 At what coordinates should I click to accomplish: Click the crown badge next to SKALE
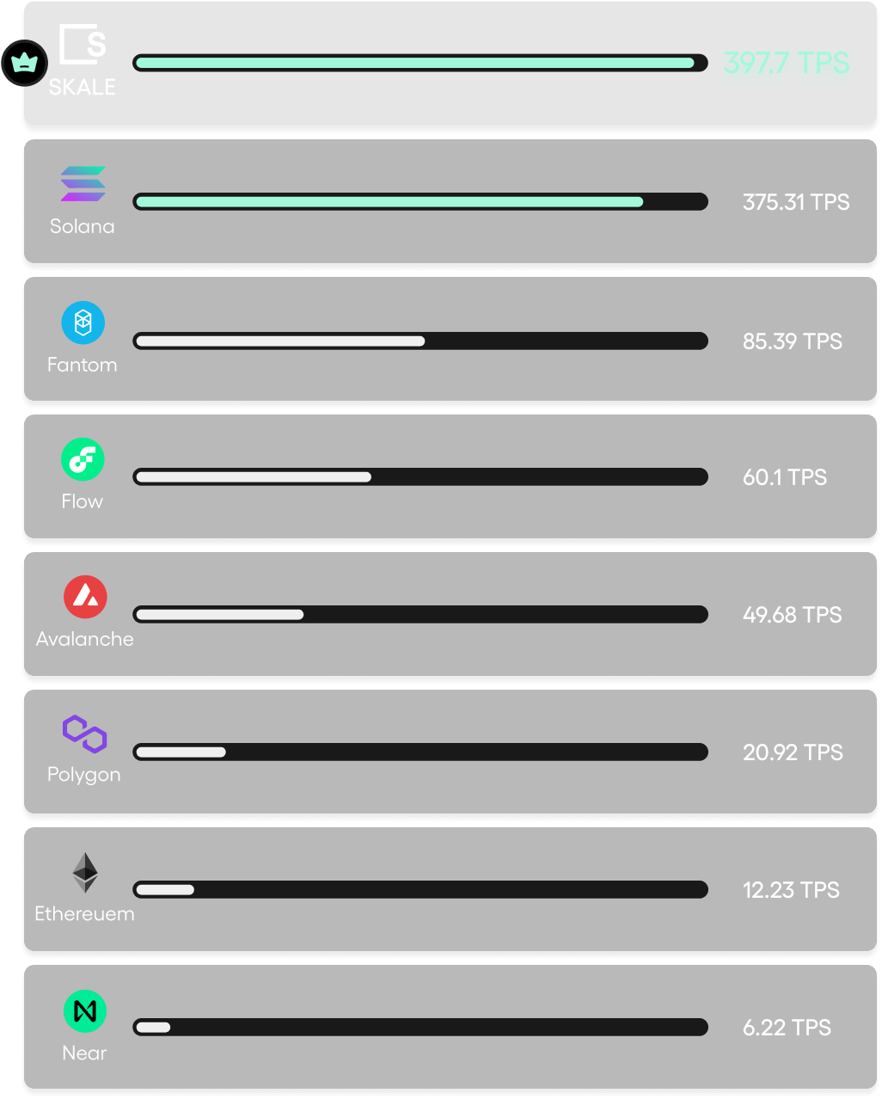24,63
